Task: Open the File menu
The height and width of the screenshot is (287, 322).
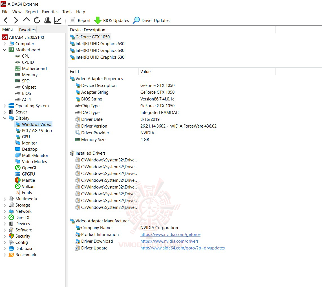Action: [5, 12]
